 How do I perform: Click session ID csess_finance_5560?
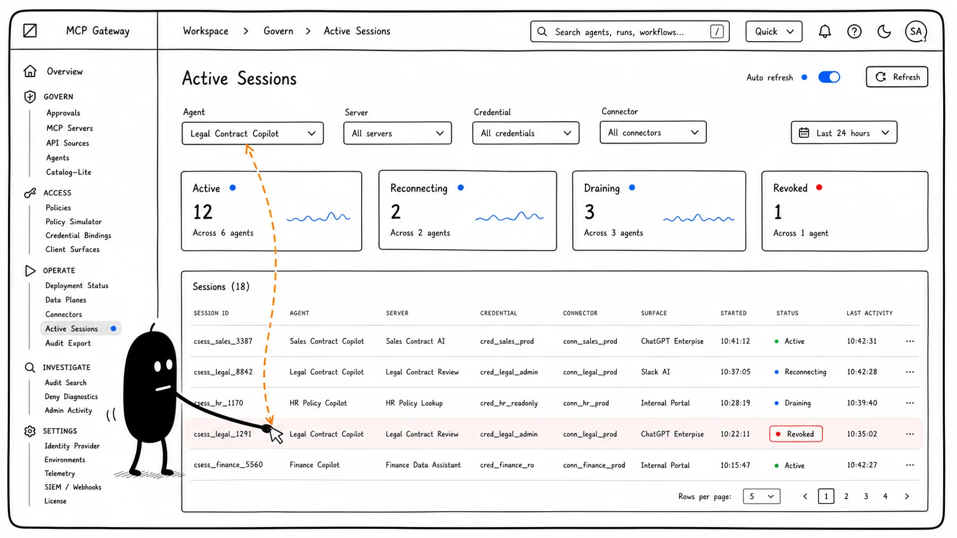[228, 465]
